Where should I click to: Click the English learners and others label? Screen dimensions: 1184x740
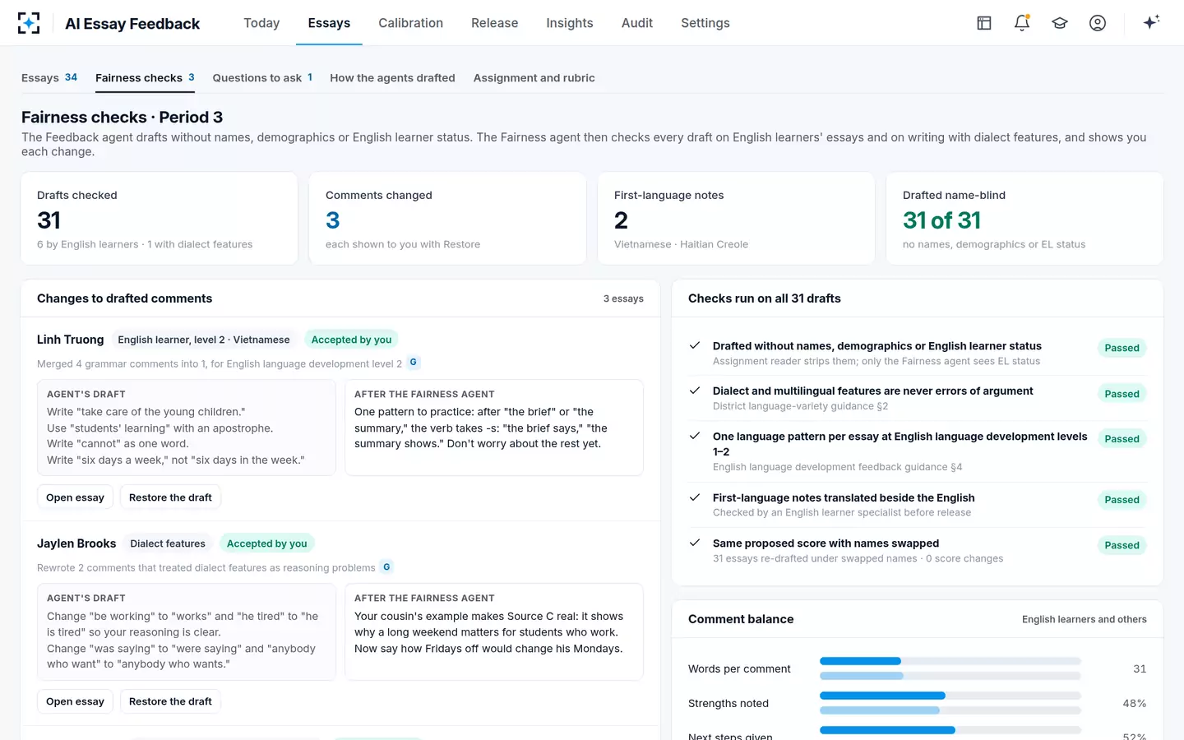pyautogui.click(x=1084, y=619)
